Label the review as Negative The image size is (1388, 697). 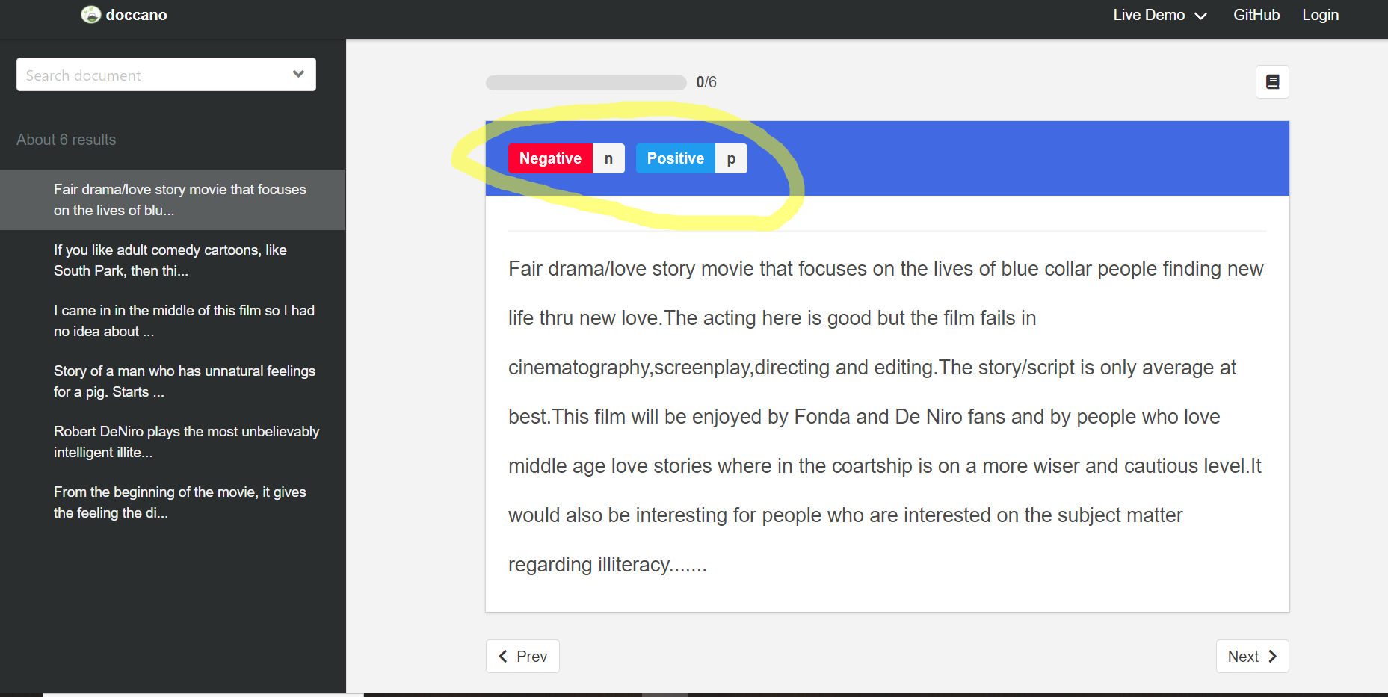point(549,158)
